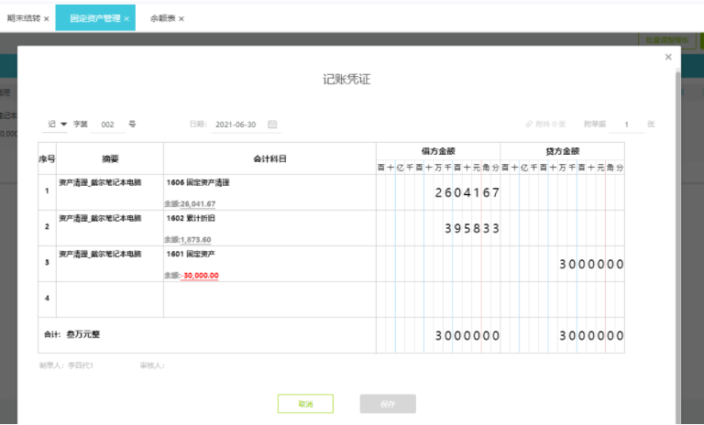Click the 附件 0 张 attachment link

[546, 125]
